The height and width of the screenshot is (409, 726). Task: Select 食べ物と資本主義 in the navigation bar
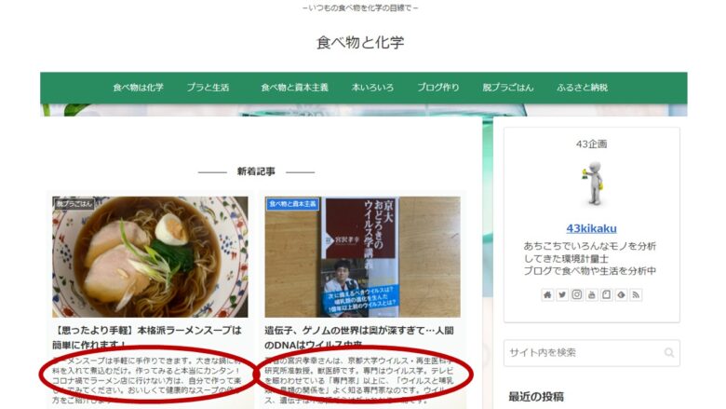pyautogui.click(x=294, y=88)
